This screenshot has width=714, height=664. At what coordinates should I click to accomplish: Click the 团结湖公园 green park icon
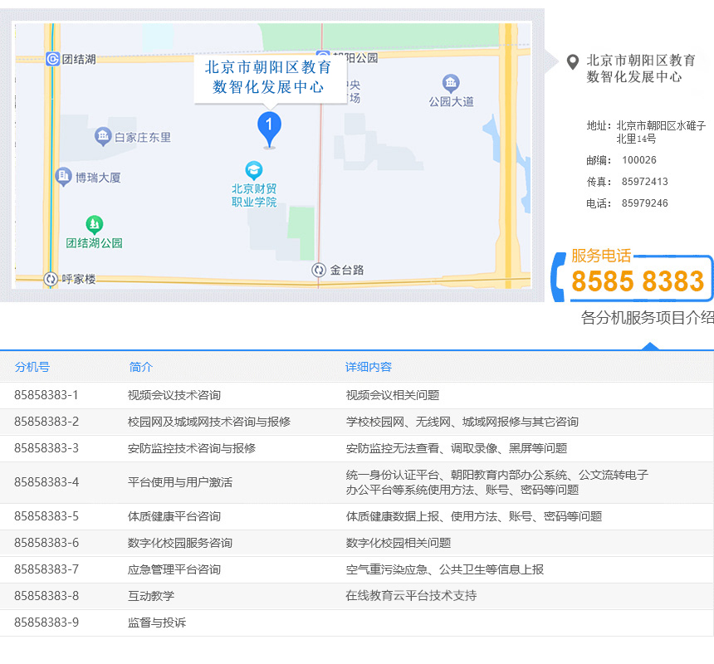point(95,224)
